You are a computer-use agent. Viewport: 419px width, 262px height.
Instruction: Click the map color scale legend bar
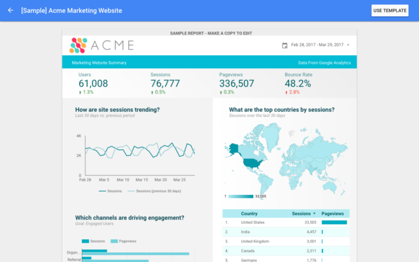241,196
